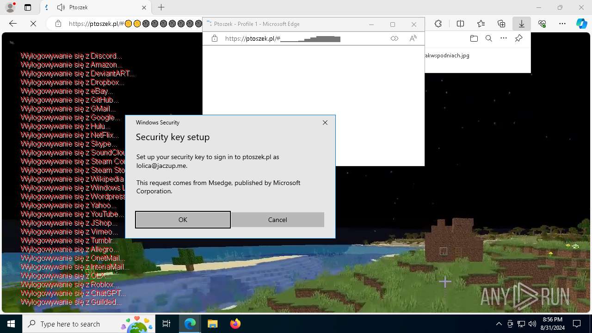Pin the Downloads panel
This screenshot has height=333, width=592.
(518, 38)
